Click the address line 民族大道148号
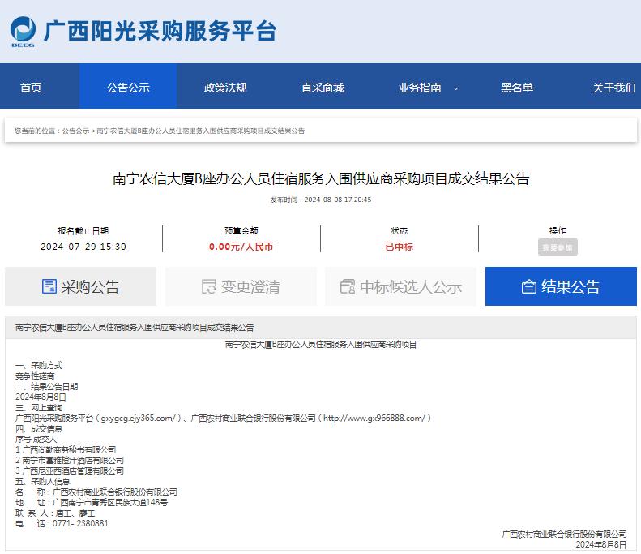The image size is (641, 554). click(x=92, y=502)
